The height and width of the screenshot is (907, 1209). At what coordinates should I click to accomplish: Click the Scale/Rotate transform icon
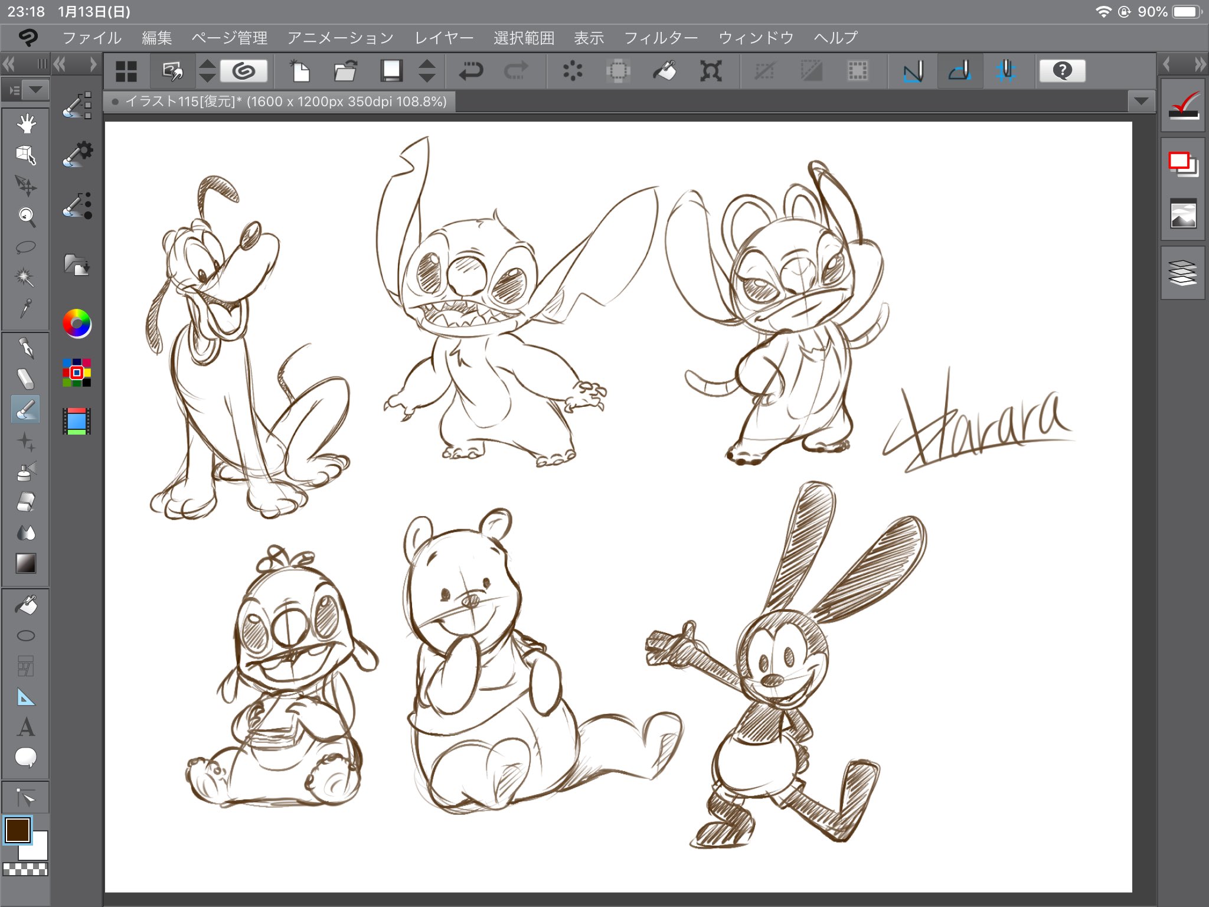tap(711, 71)
